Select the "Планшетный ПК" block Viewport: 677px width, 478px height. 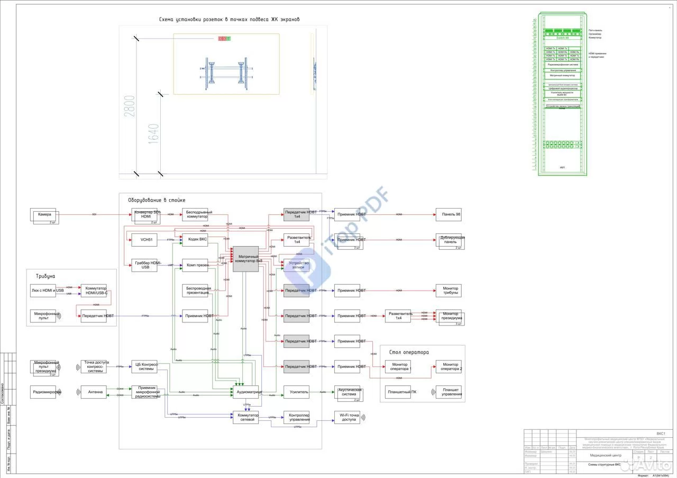(x=398, y=392)
